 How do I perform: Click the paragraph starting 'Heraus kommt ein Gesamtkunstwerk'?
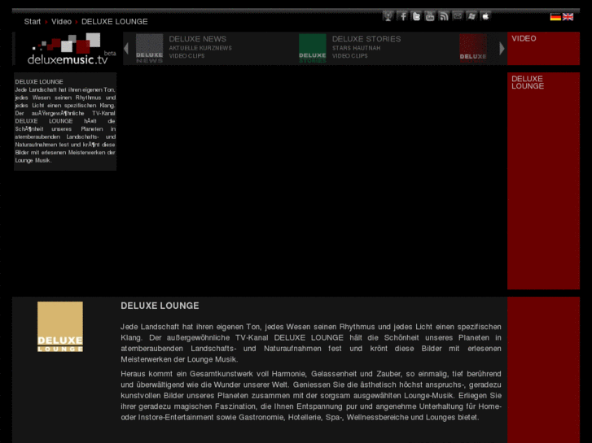[311, 396]
